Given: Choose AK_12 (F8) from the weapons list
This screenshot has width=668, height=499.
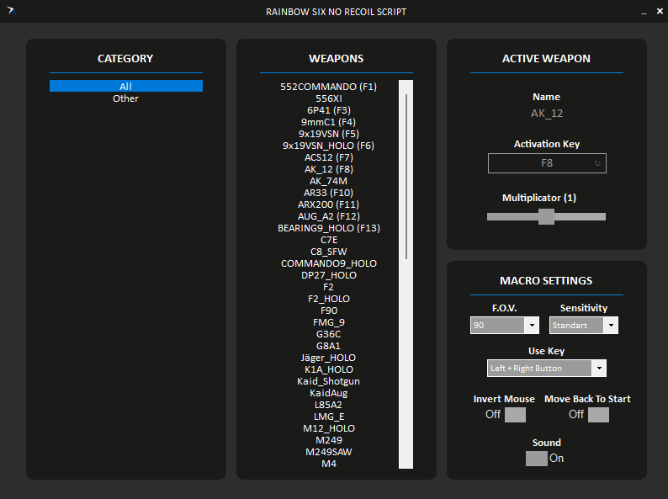Looking at the screenshot, I should point(328,169).
